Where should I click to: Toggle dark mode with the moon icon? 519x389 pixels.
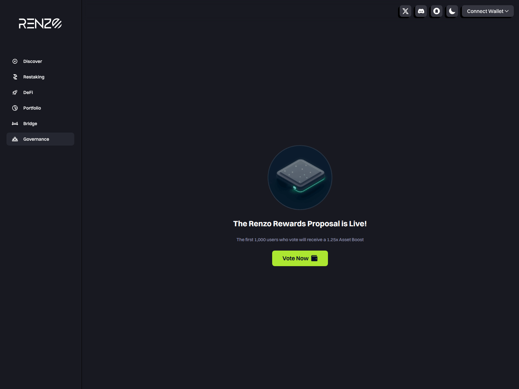click(452, 11)
